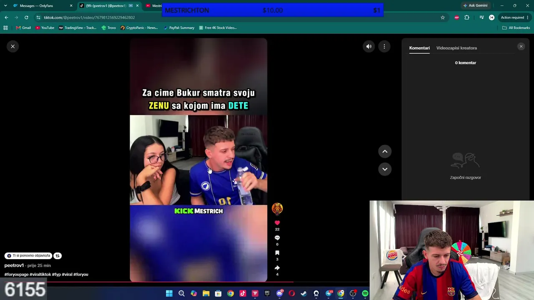Viewport: 534px width, 300px height.
Task: Open the YouTube bookmark
Action: click(x=45, y=28)
